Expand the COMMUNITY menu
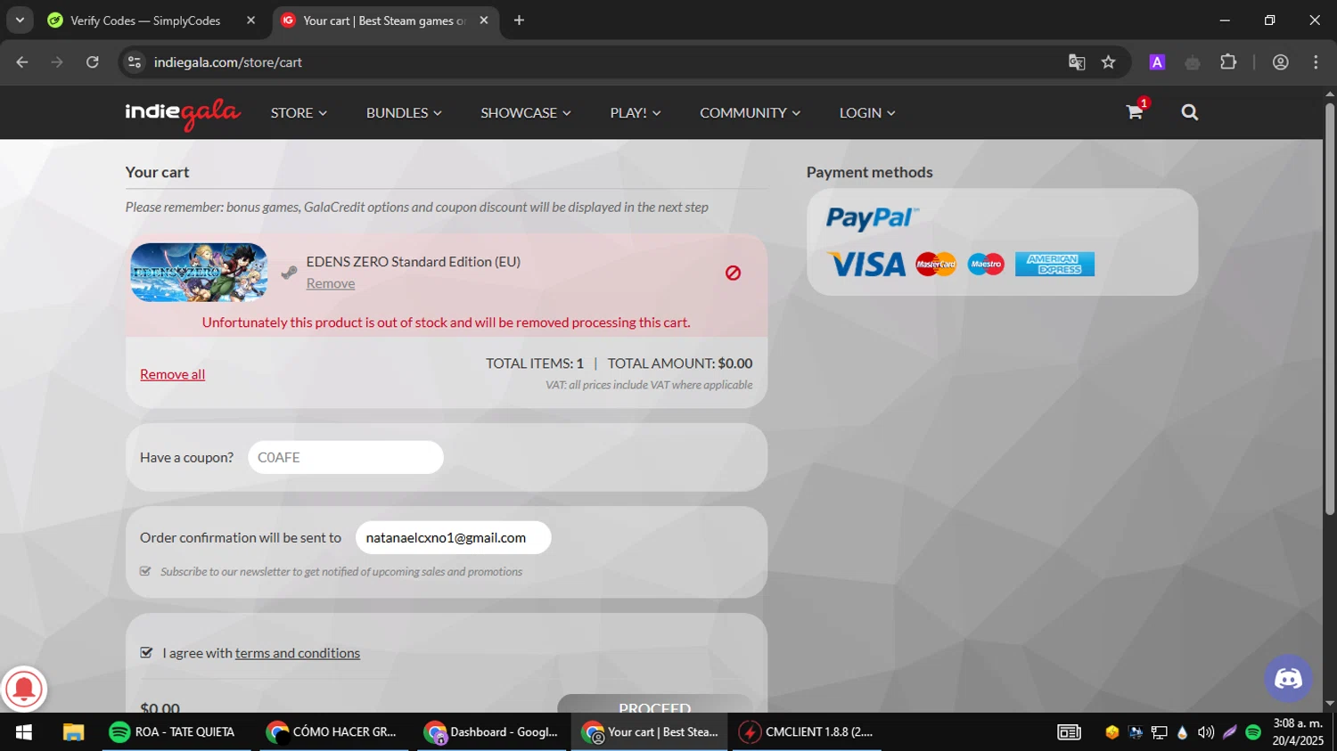Screen dimensions: 1337x751 pos(750,113)
